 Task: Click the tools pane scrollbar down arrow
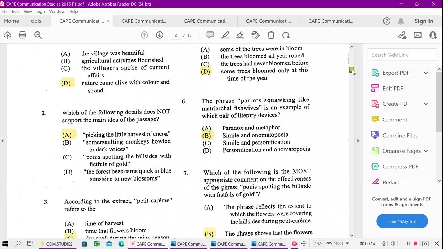point(440,181)
